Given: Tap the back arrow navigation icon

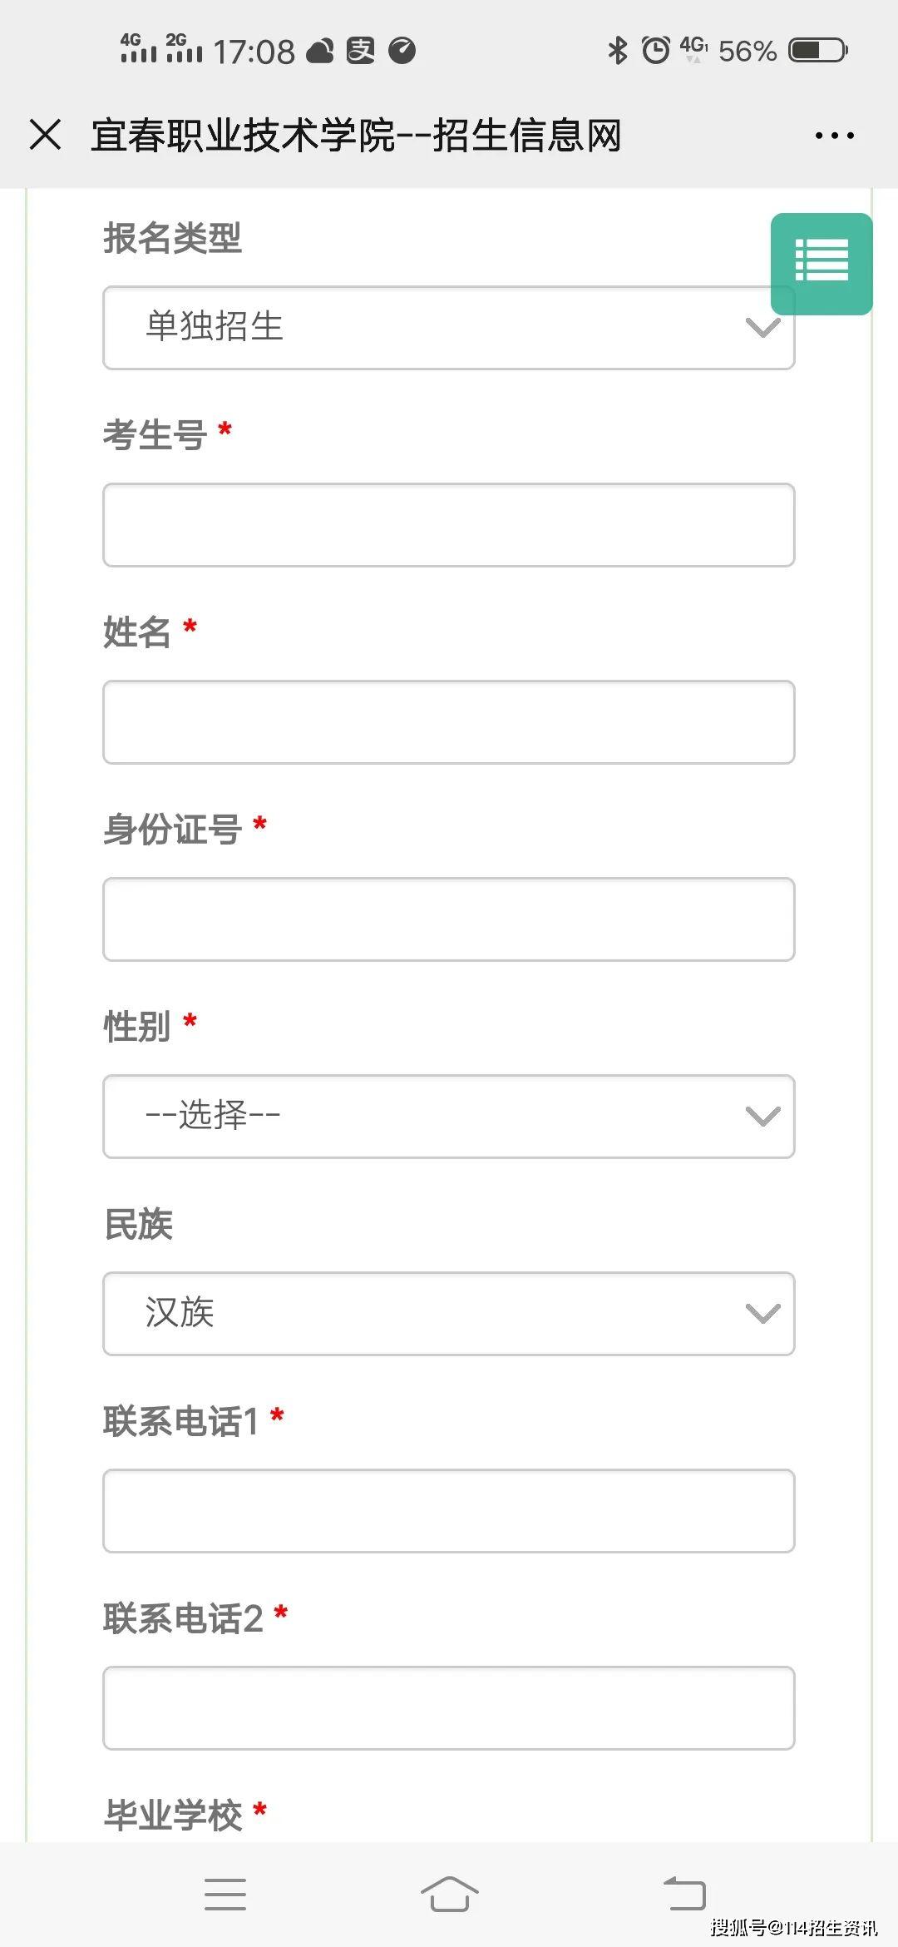Looking at the screenshot, I should [x=684, y=1894].
